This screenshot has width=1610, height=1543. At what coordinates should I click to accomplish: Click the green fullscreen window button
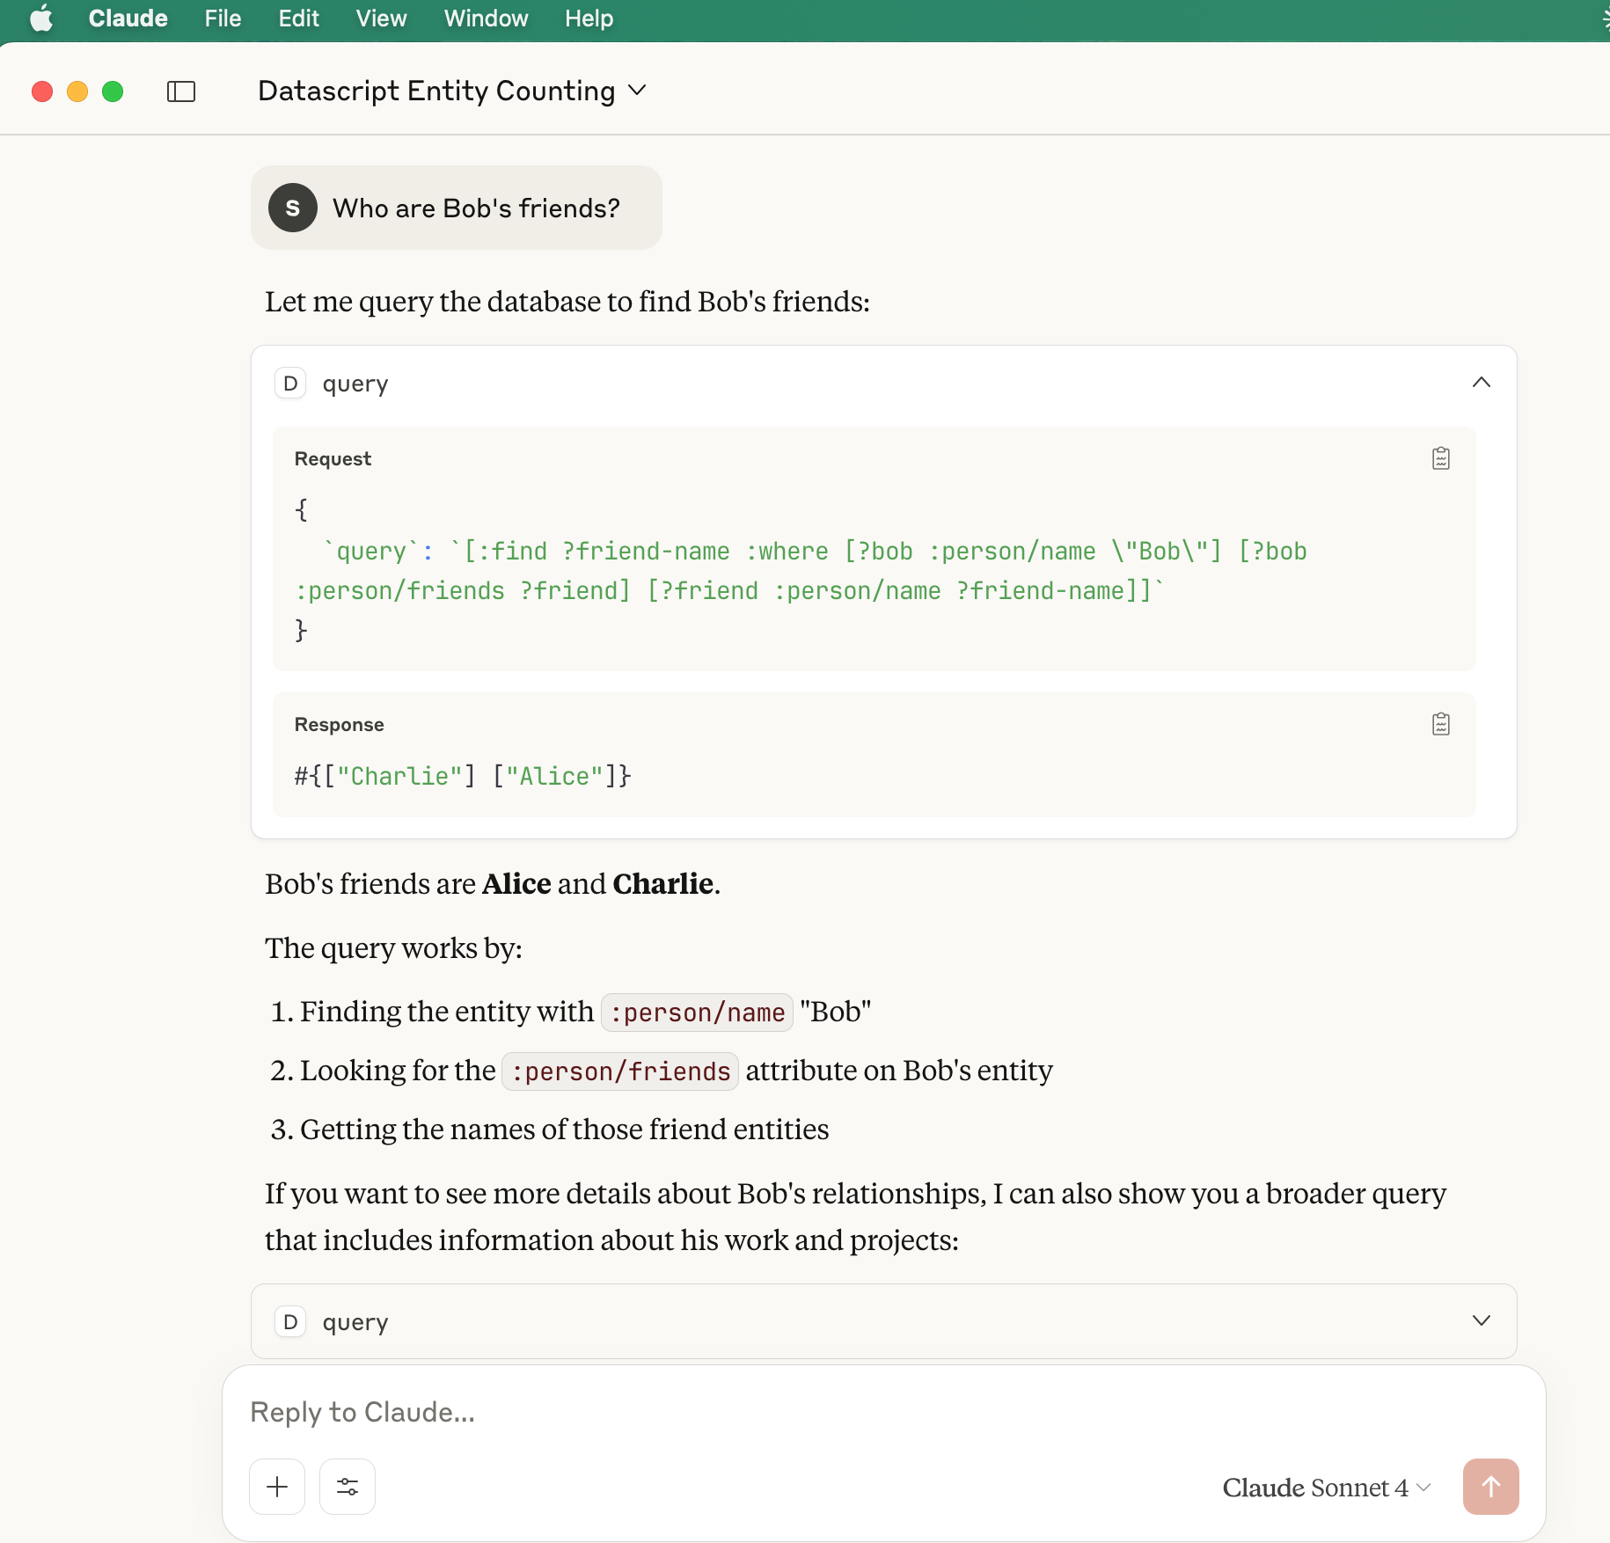coord(113,91)
